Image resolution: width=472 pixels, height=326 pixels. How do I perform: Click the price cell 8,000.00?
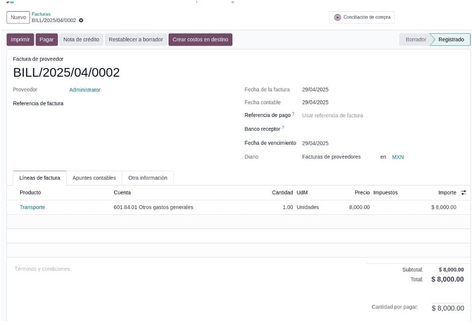pyautogui.click(x=360, y=208)
